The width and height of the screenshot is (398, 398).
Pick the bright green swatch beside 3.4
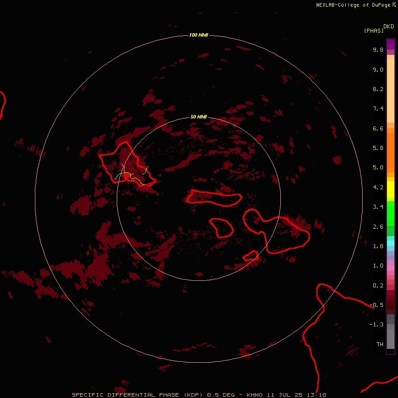coord(390,213)
